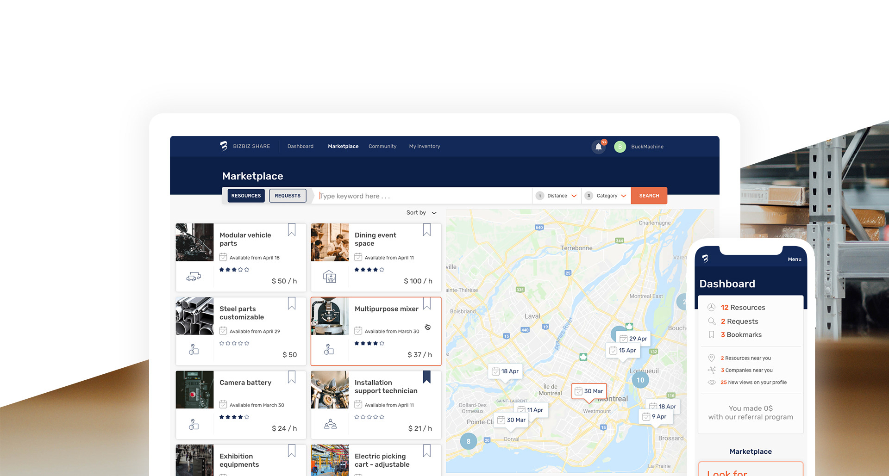Screen dimensions: 889x476
Task: Click 25 New views on your profile
Action: point(753,382)
